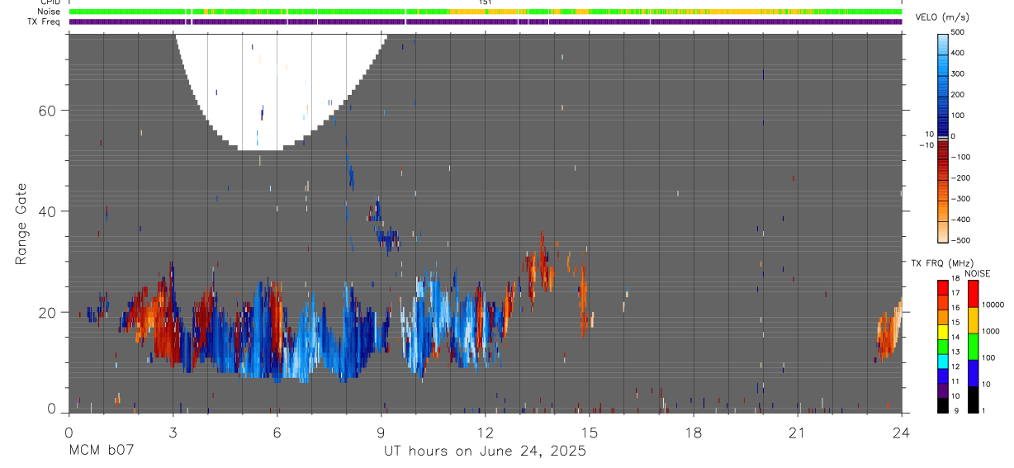Screen dimensions: 1014x468
Task: Click the "6" UT hour axis tick
Action: 277,433
